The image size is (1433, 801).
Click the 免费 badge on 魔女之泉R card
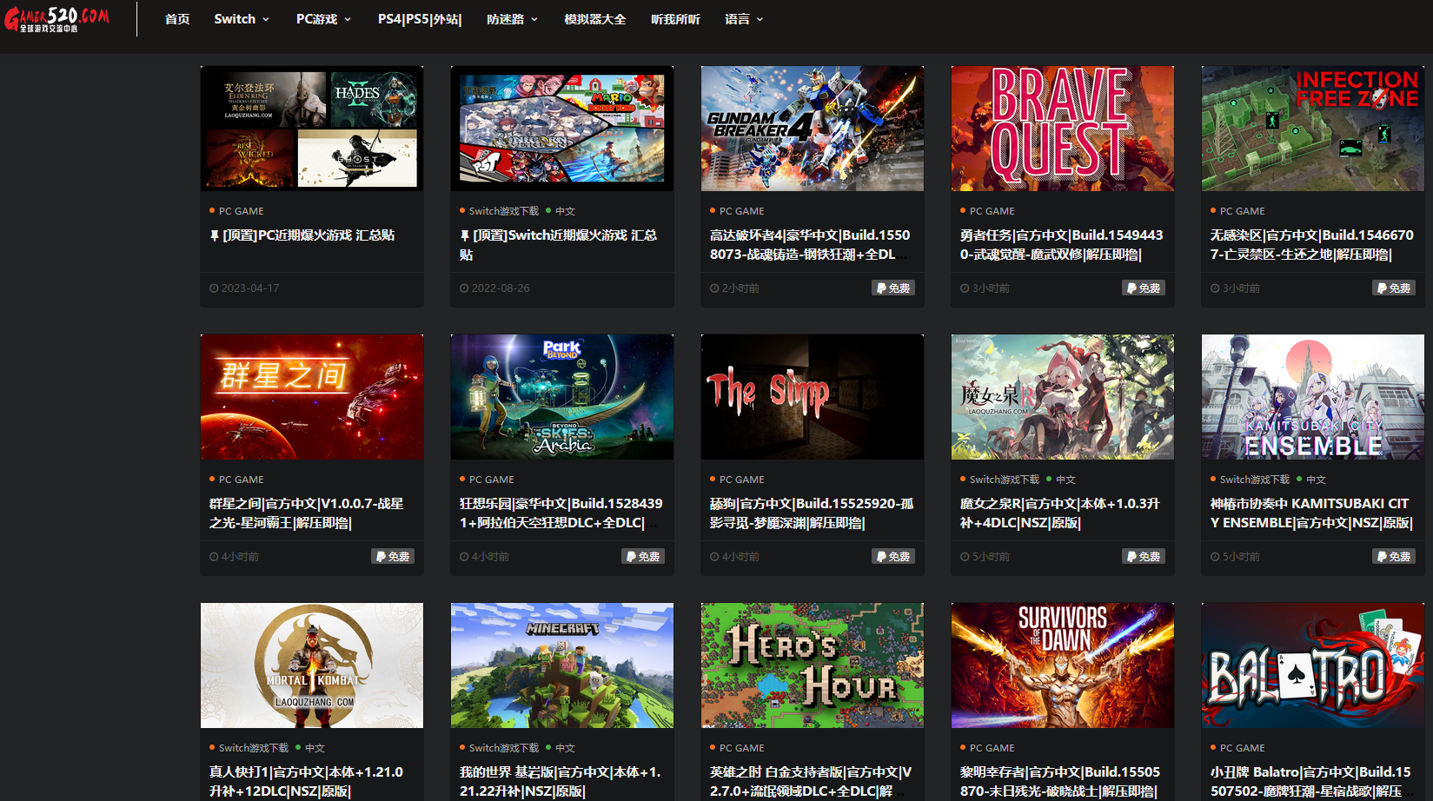point(1144,556)
